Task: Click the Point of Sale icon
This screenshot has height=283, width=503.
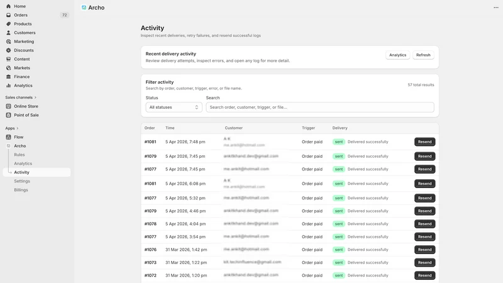Action: tap(8, 115)
